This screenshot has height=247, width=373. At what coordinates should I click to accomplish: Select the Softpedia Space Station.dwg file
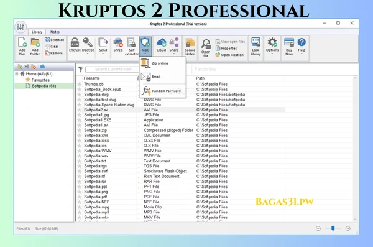tap(109, 105)
